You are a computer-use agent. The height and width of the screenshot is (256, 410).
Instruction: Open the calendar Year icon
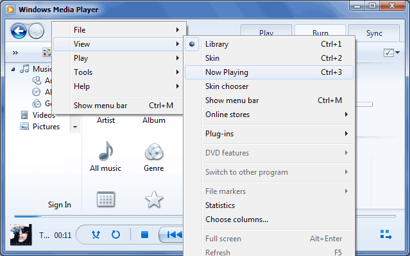106,199
